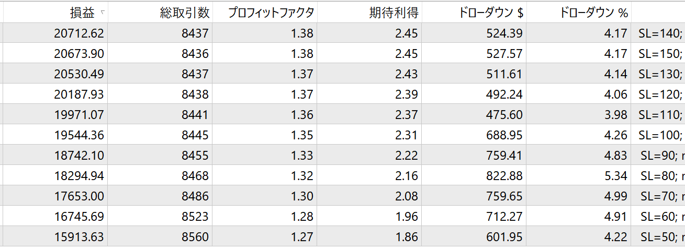The width and height of the screenshot is (685, 249).
Task: Sort by the プロフィットファクタ column header
Action: point(271,13)
